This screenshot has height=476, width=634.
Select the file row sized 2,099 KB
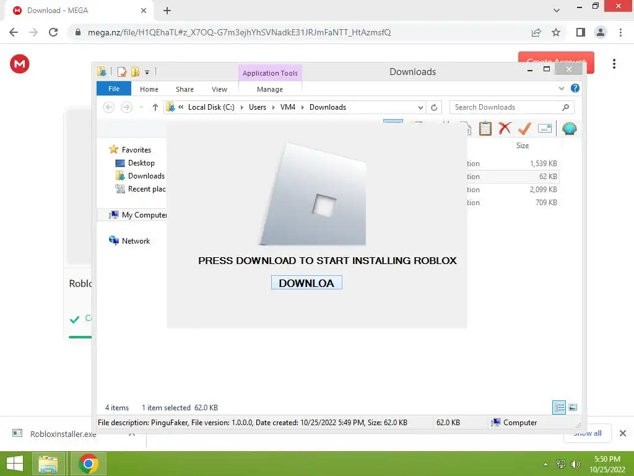pos(513,190)
